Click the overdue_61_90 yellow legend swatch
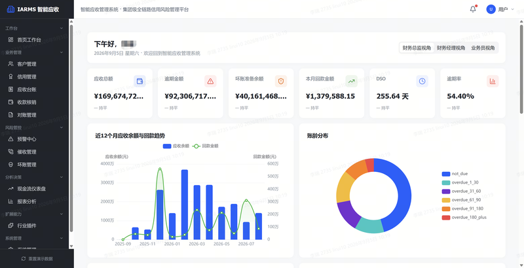 446,200
